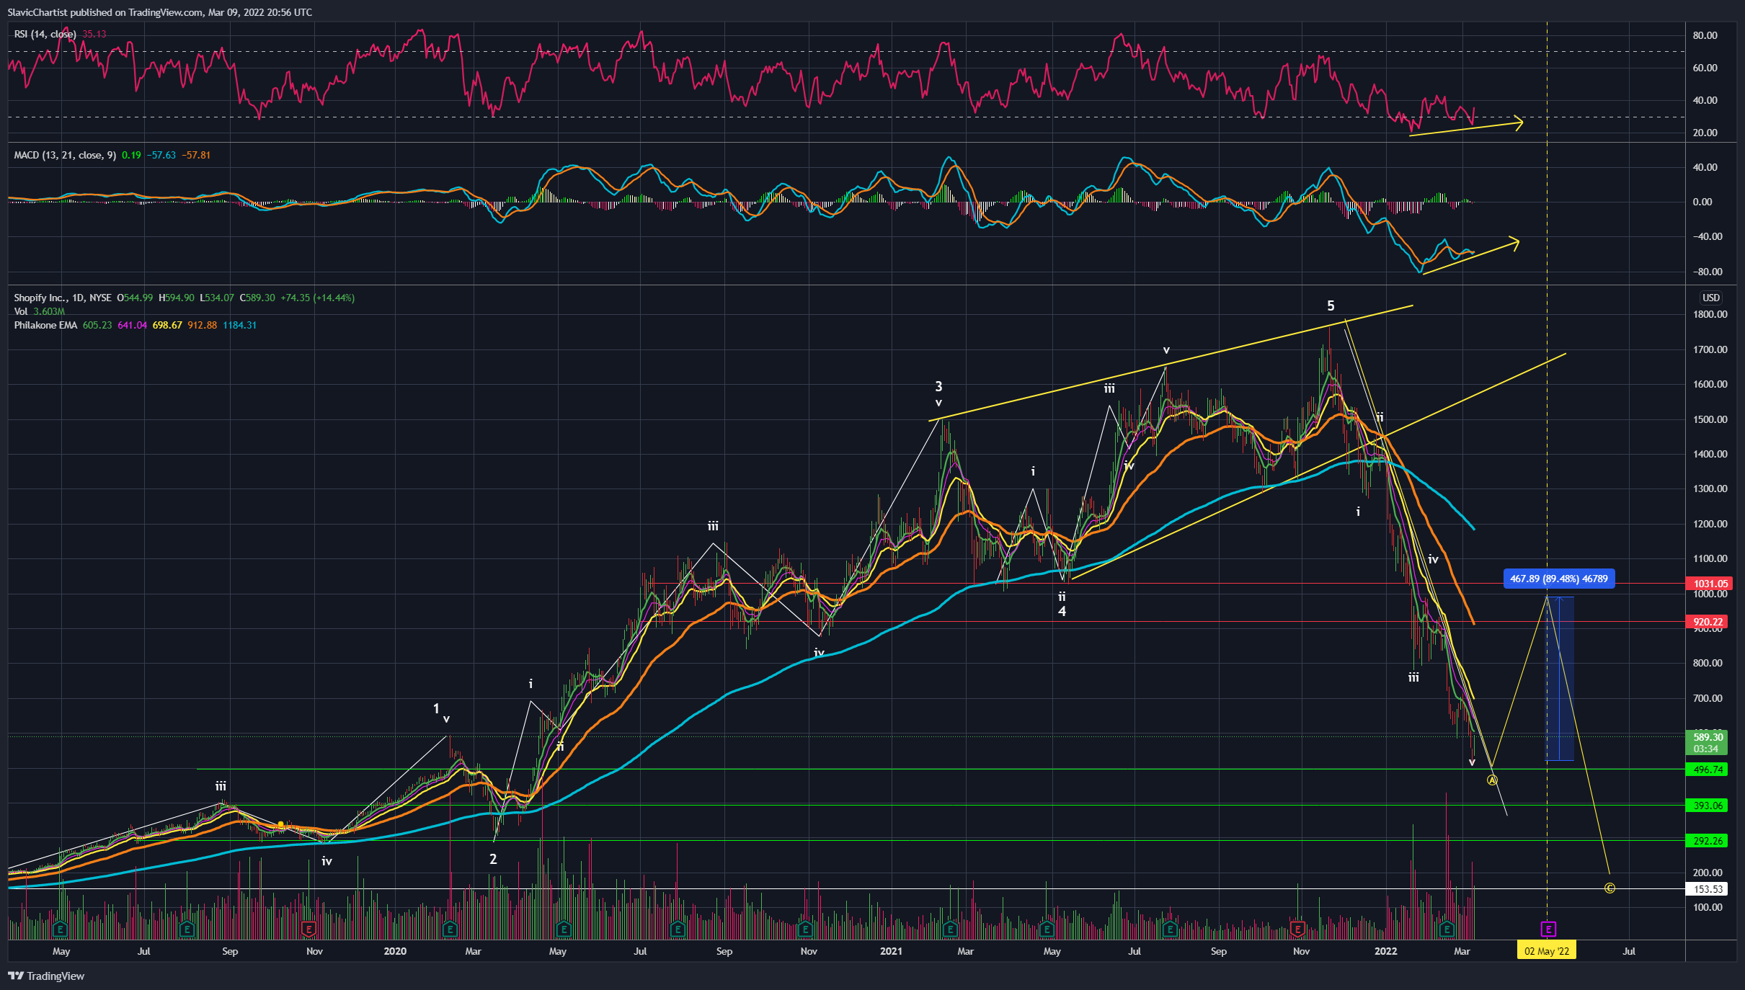Click the 2020 year label on time axis

tap(395, 951)
